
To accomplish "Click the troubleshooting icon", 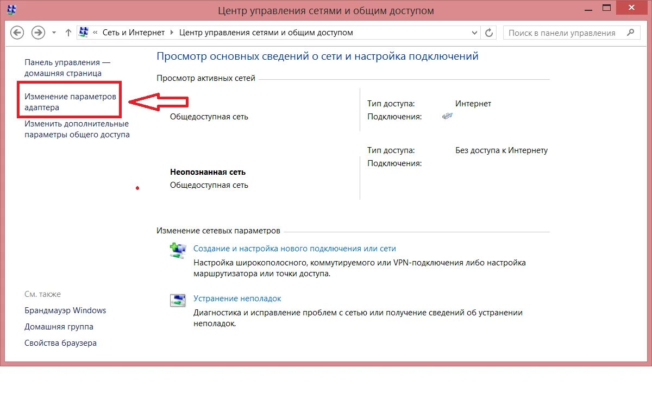I will coord(178,300).
